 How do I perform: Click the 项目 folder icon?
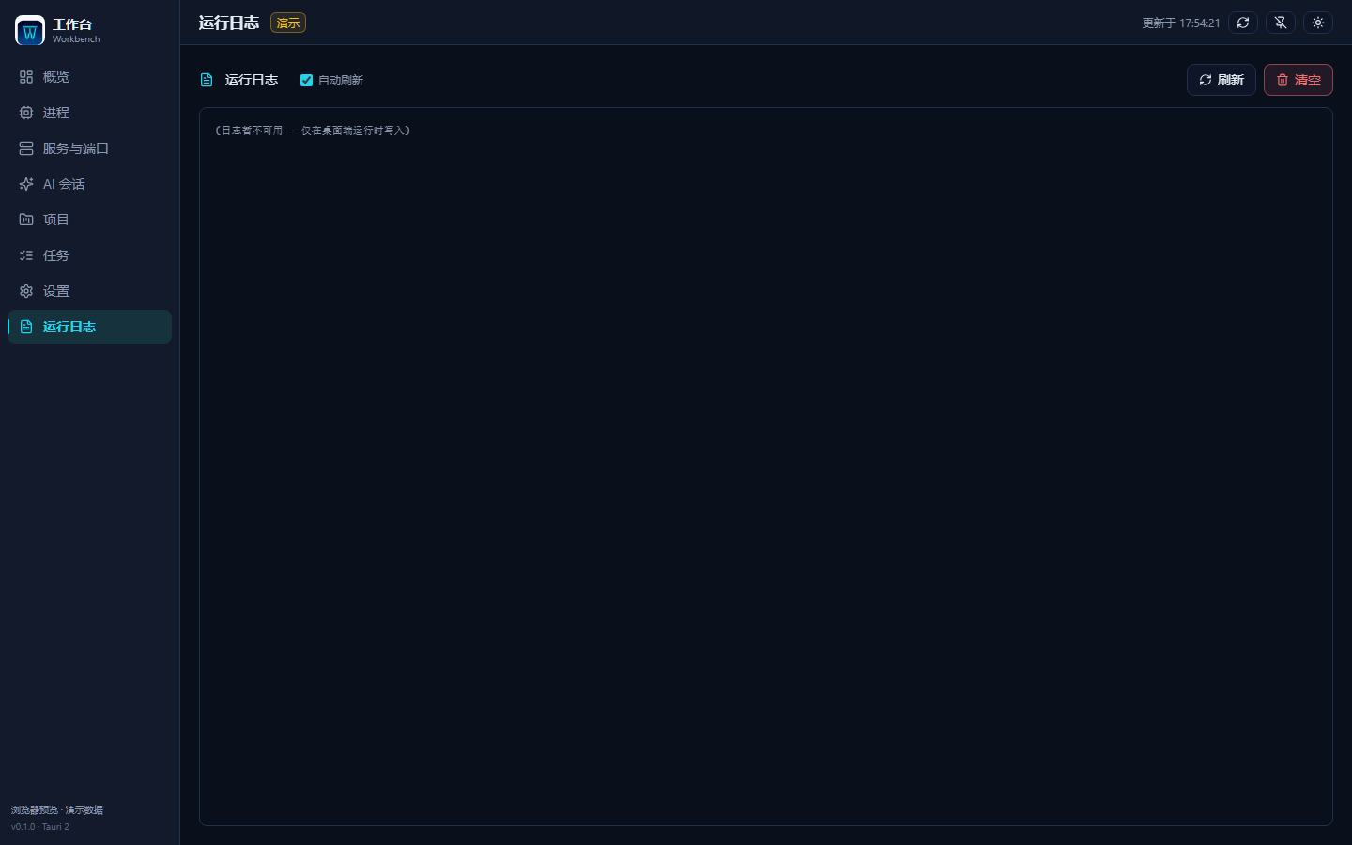[x=26, y=220]
